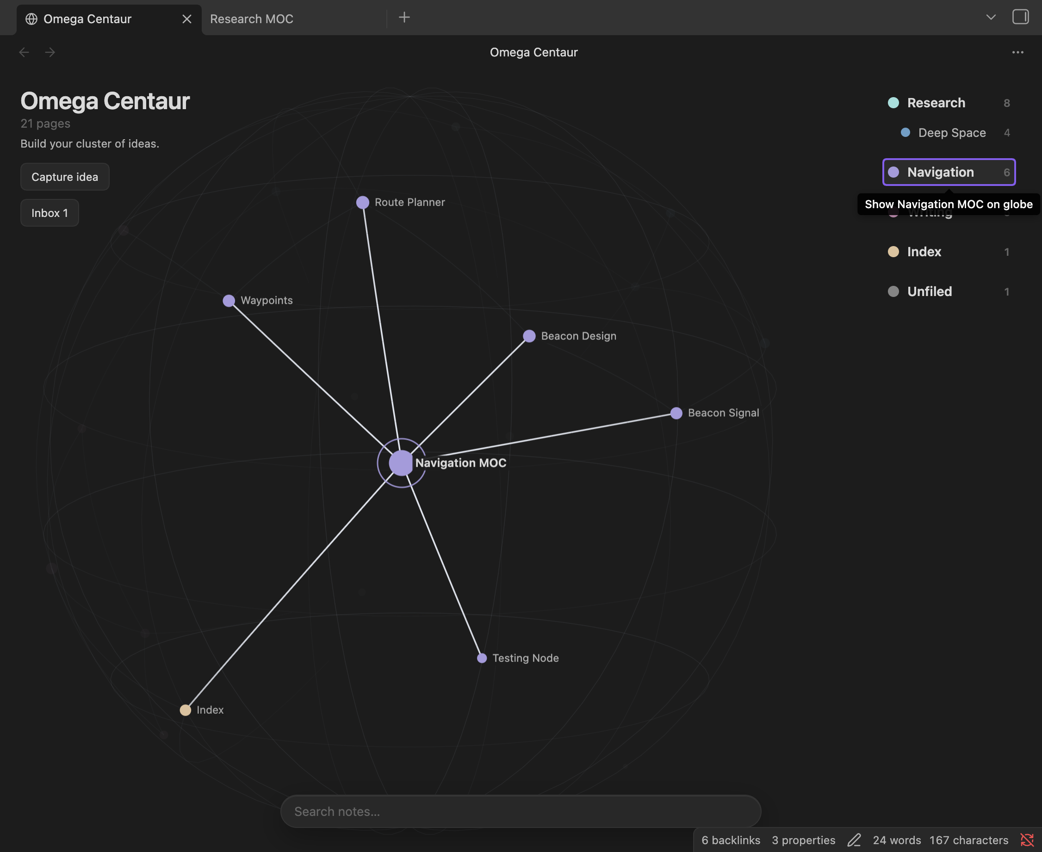Click the Capture idea button
This screenshot has width=1042, height=852.
click(x=65, y=177)
